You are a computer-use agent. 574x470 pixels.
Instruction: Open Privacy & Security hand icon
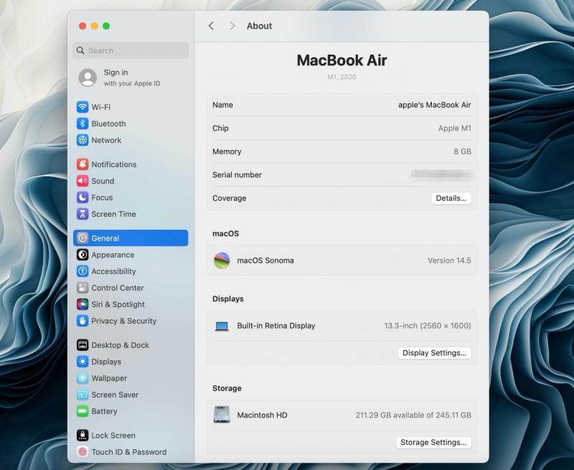pyautogui.click(x=83, y=321)
